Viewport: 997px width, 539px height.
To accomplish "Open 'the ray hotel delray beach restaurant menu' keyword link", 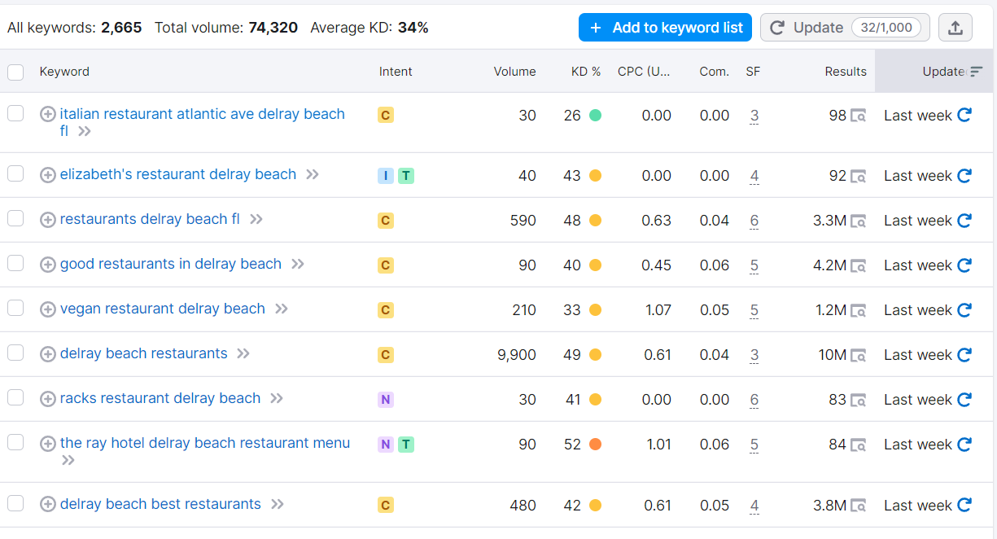I will 204,443.
